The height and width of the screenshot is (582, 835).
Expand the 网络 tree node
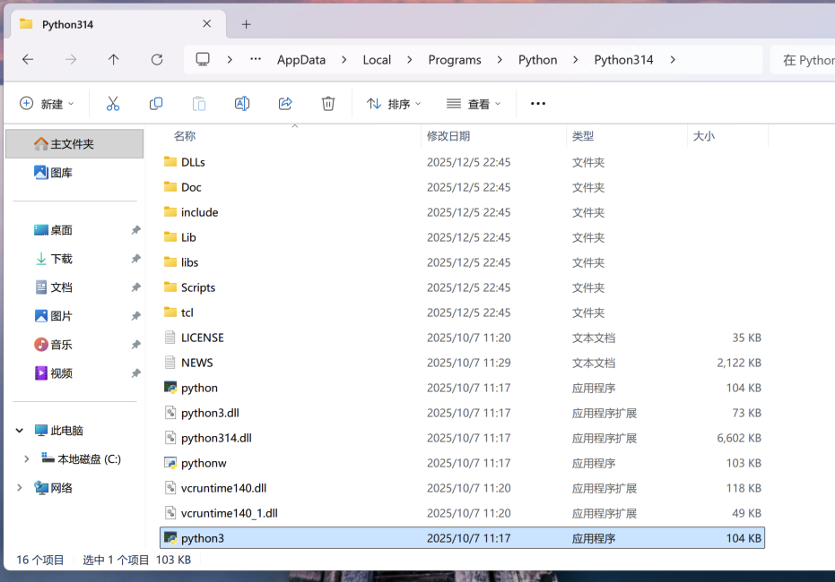(x=20, y=487)
